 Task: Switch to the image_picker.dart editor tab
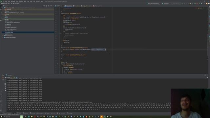[x=86, y=6]
